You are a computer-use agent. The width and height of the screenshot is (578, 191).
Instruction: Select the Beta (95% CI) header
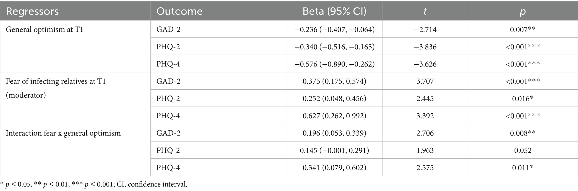[334, 11]
